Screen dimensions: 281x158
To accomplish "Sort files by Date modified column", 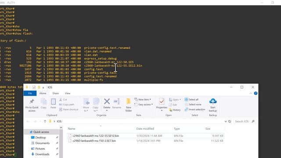I will click(145, 129).
